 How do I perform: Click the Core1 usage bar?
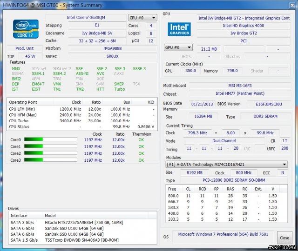tap(51, 146)
